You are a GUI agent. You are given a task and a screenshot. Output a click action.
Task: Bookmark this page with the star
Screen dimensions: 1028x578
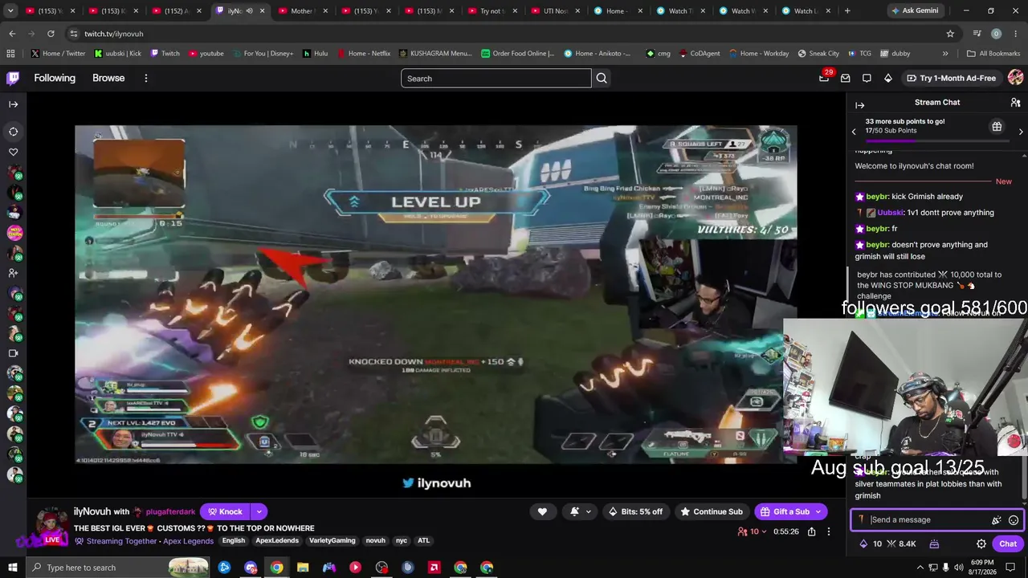coord(950,34)
